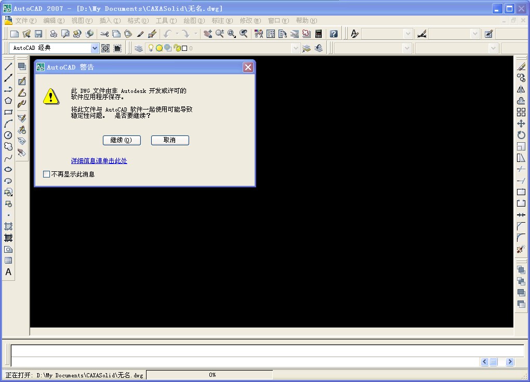Screen dimensions: 530x382
Task: Select the Insert Block tool
Action: coord(8,192)
